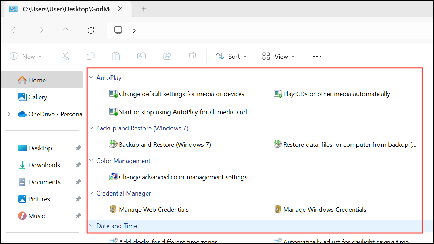Click the Paste clipboard icon
The height and width of the screenshot is (244, 434).
[x=116, y=56]
